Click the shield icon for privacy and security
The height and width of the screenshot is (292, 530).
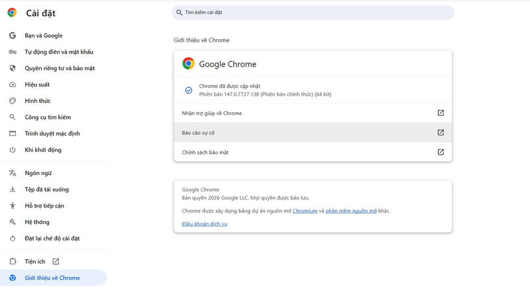click(x=13, y=68)
